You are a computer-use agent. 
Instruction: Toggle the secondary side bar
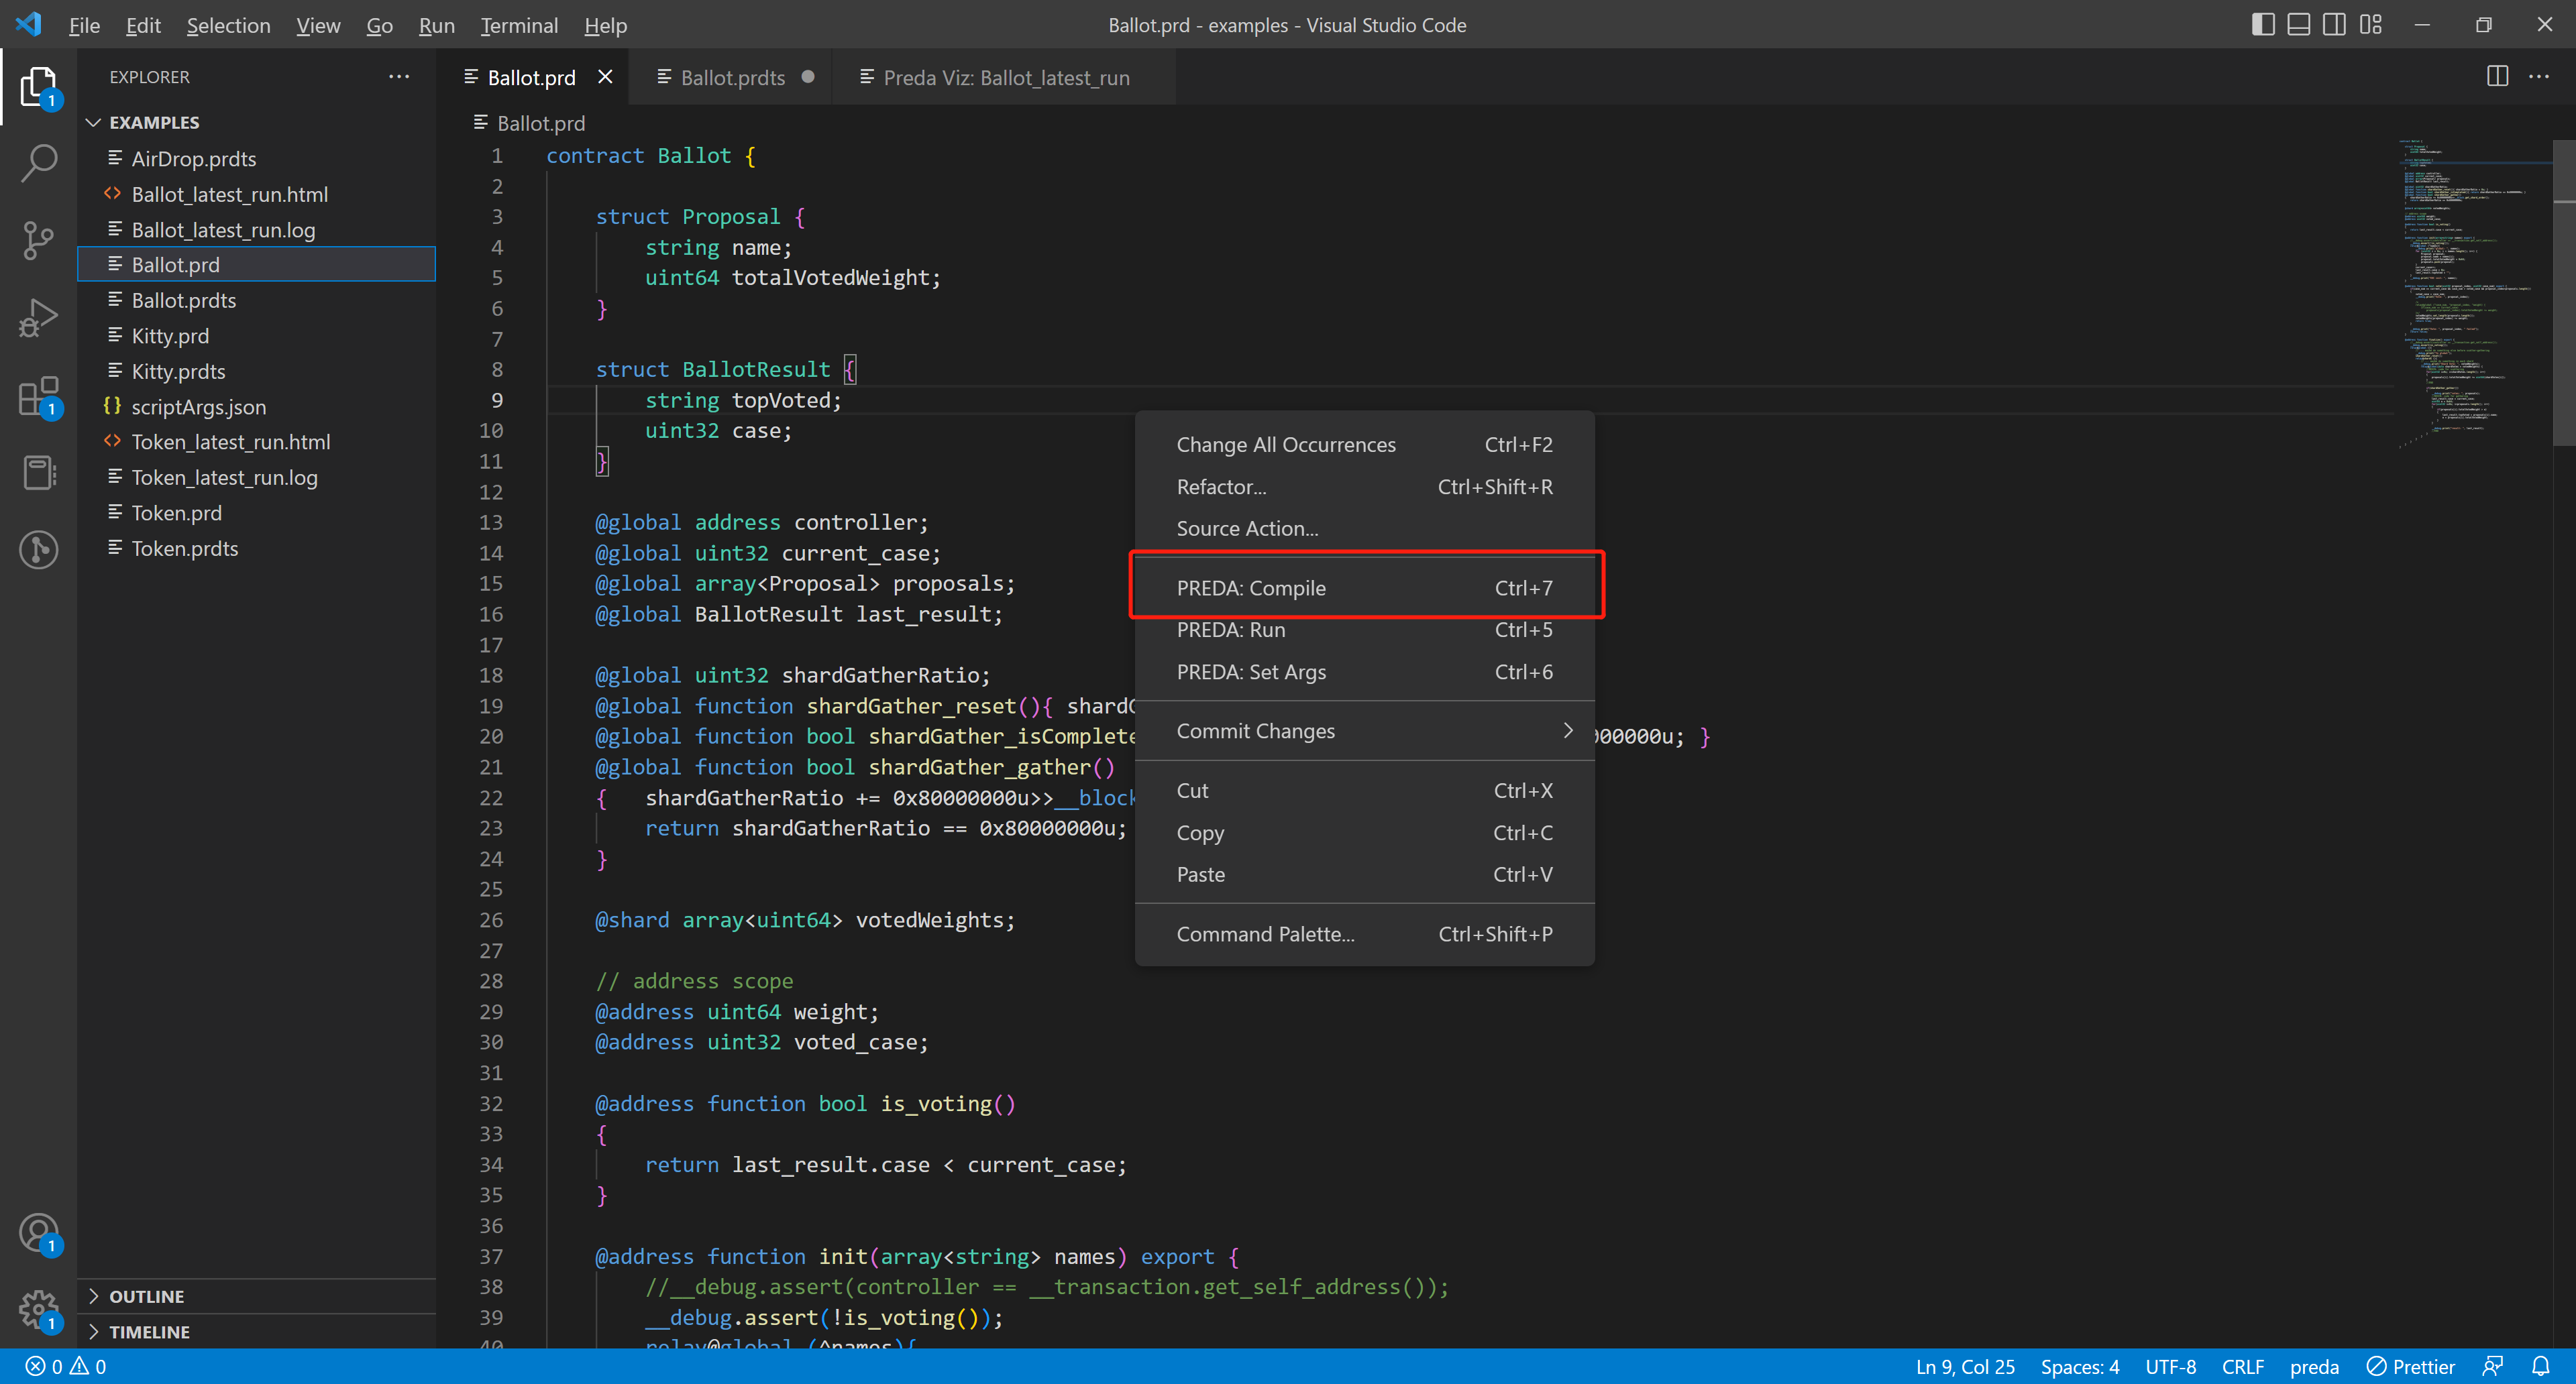[x=2335, y=25]
